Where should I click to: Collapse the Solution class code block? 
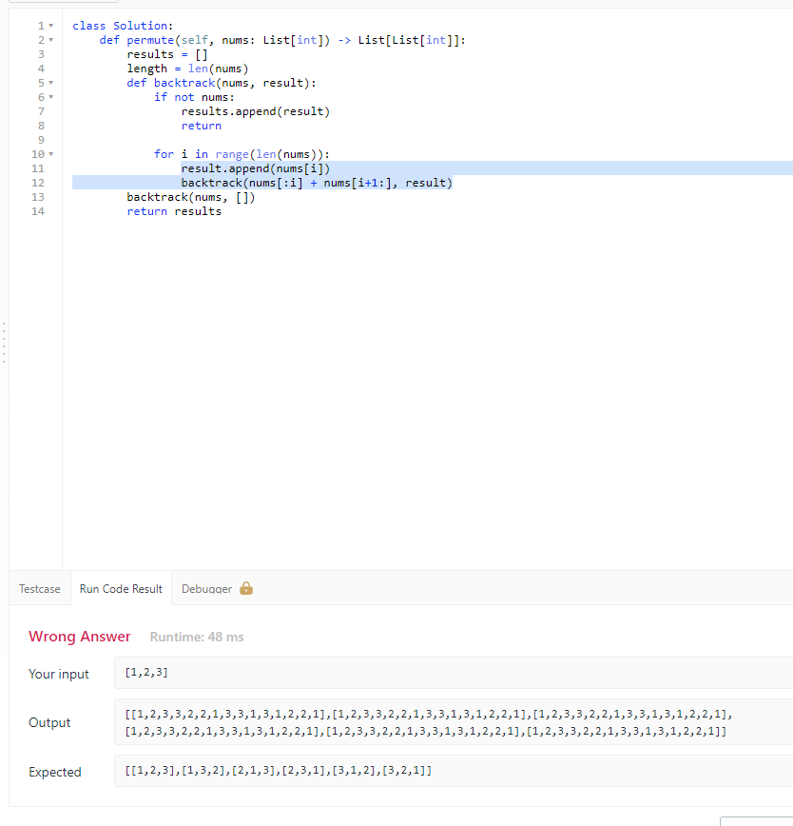click(52, 25)
